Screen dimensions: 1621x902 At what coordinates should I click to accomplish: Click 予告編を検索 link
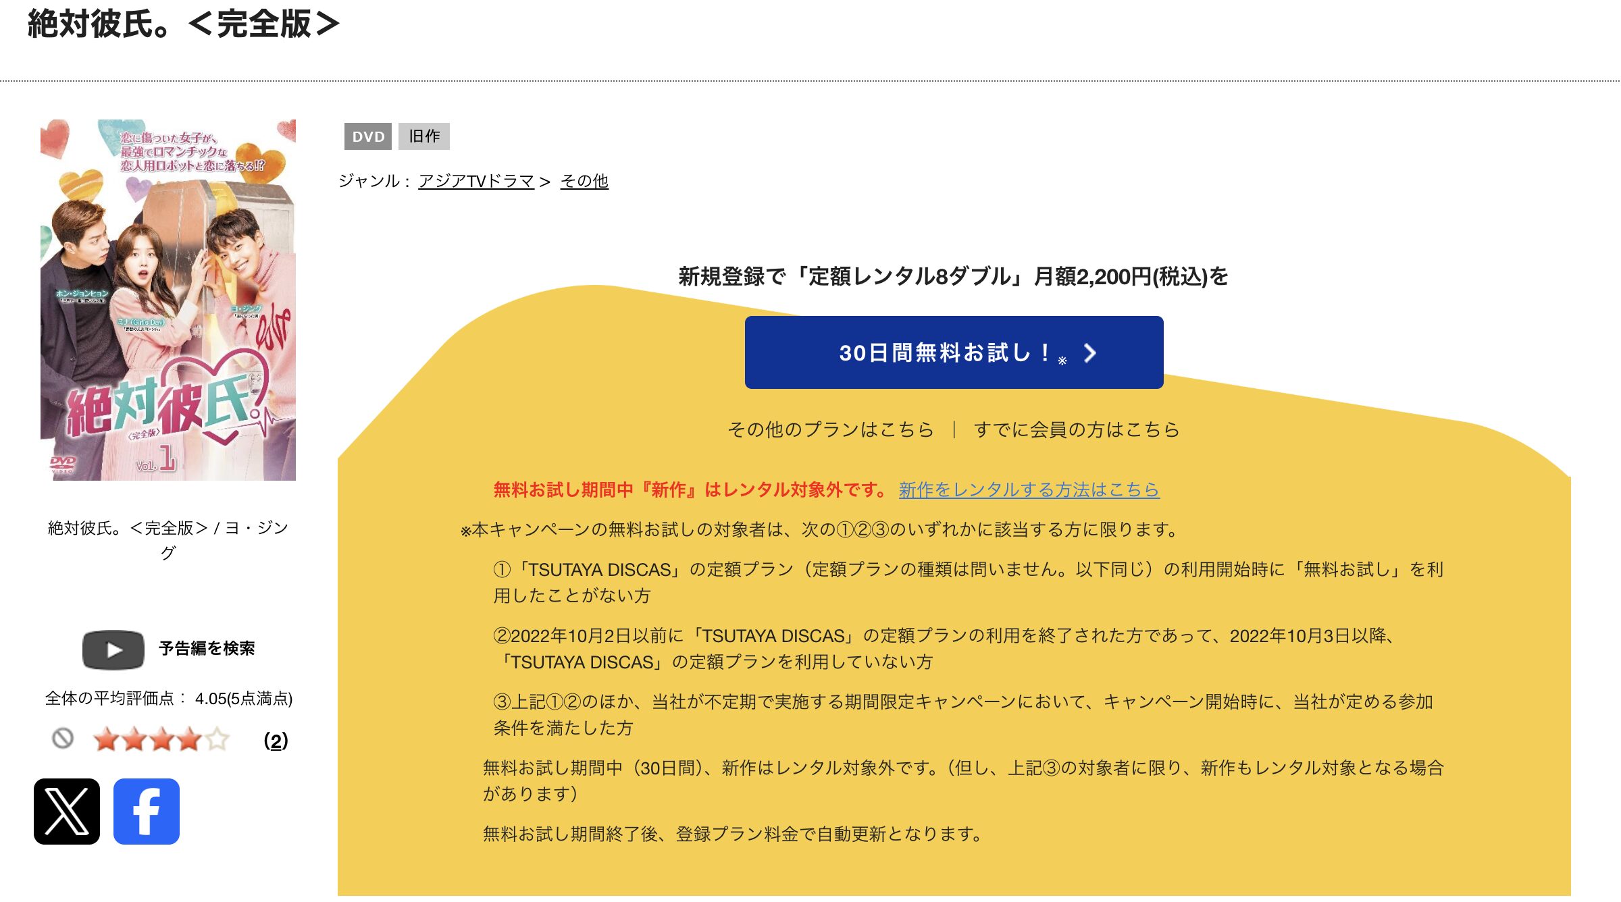tap(207, 649)
